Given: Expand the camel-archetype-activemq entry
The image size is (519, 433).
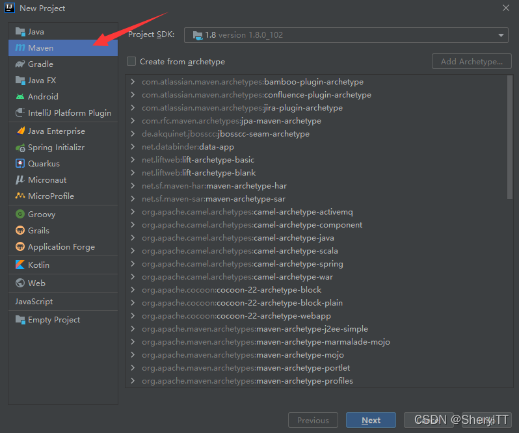Looking at the screenshot, I should pyautogui.click(x=133, y=212).
